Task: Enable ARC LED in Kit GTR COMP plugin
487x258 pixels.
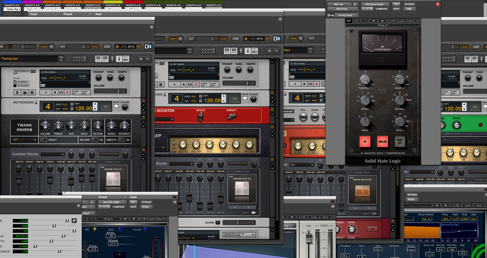Action: [x=94, y=229]
